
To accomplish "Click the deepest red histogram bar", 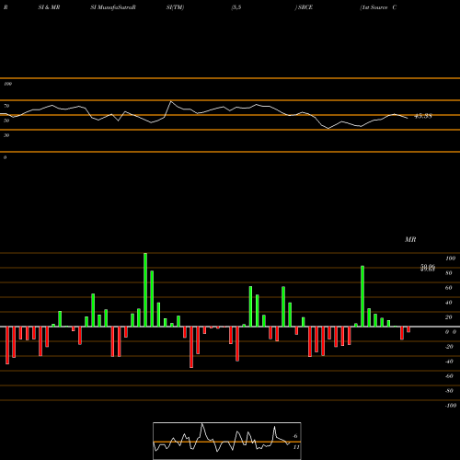I will (191, 347).
